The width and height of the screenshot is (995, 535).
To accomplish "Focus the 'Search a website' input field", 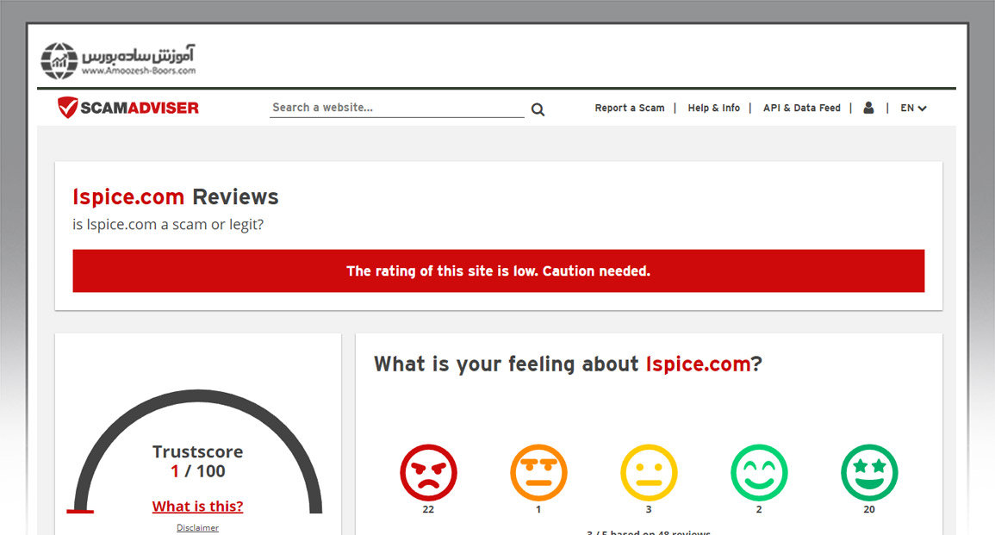I will pos(396,108).
